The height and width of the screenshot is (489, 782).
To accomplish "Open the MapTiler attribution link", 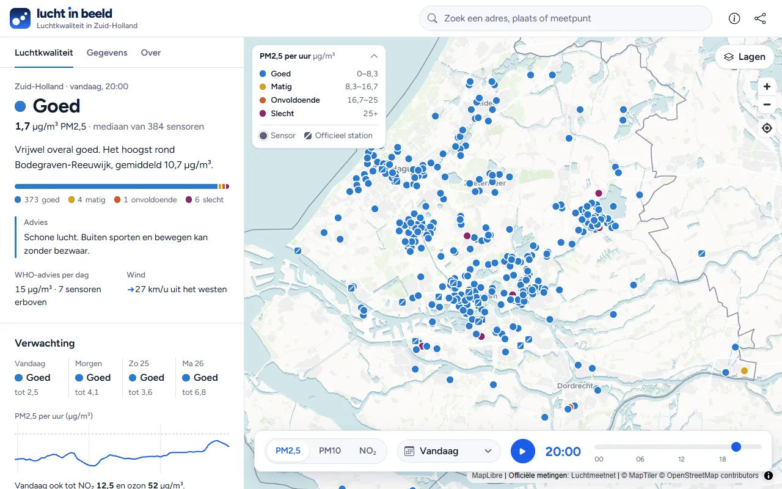I will 640,475.
